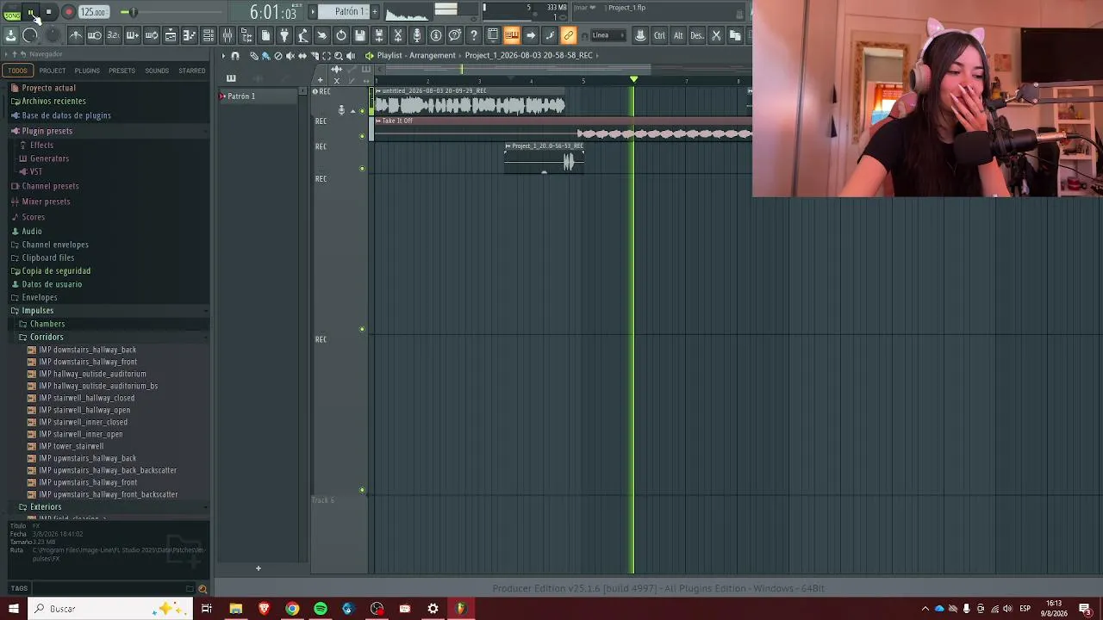Select the playlist selection tool
Screen dimensions: 1103x620
point(326,56)
